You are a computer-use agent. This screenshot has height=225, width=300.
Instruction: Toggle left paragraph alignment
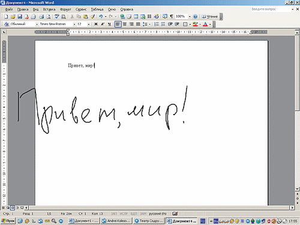pyautogui.click(x=118, y=24)
